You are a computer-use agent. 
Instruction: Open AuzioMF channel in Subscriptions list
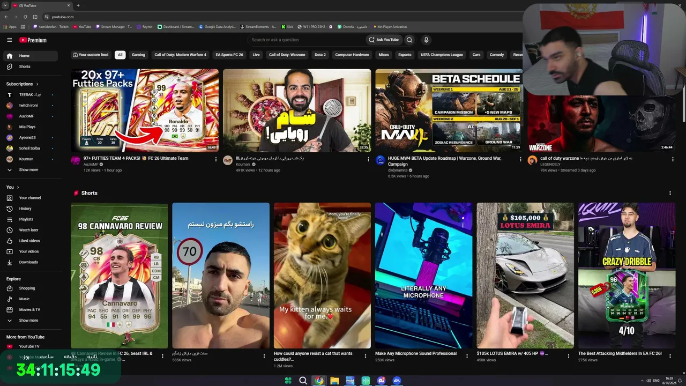pos(30,116)
